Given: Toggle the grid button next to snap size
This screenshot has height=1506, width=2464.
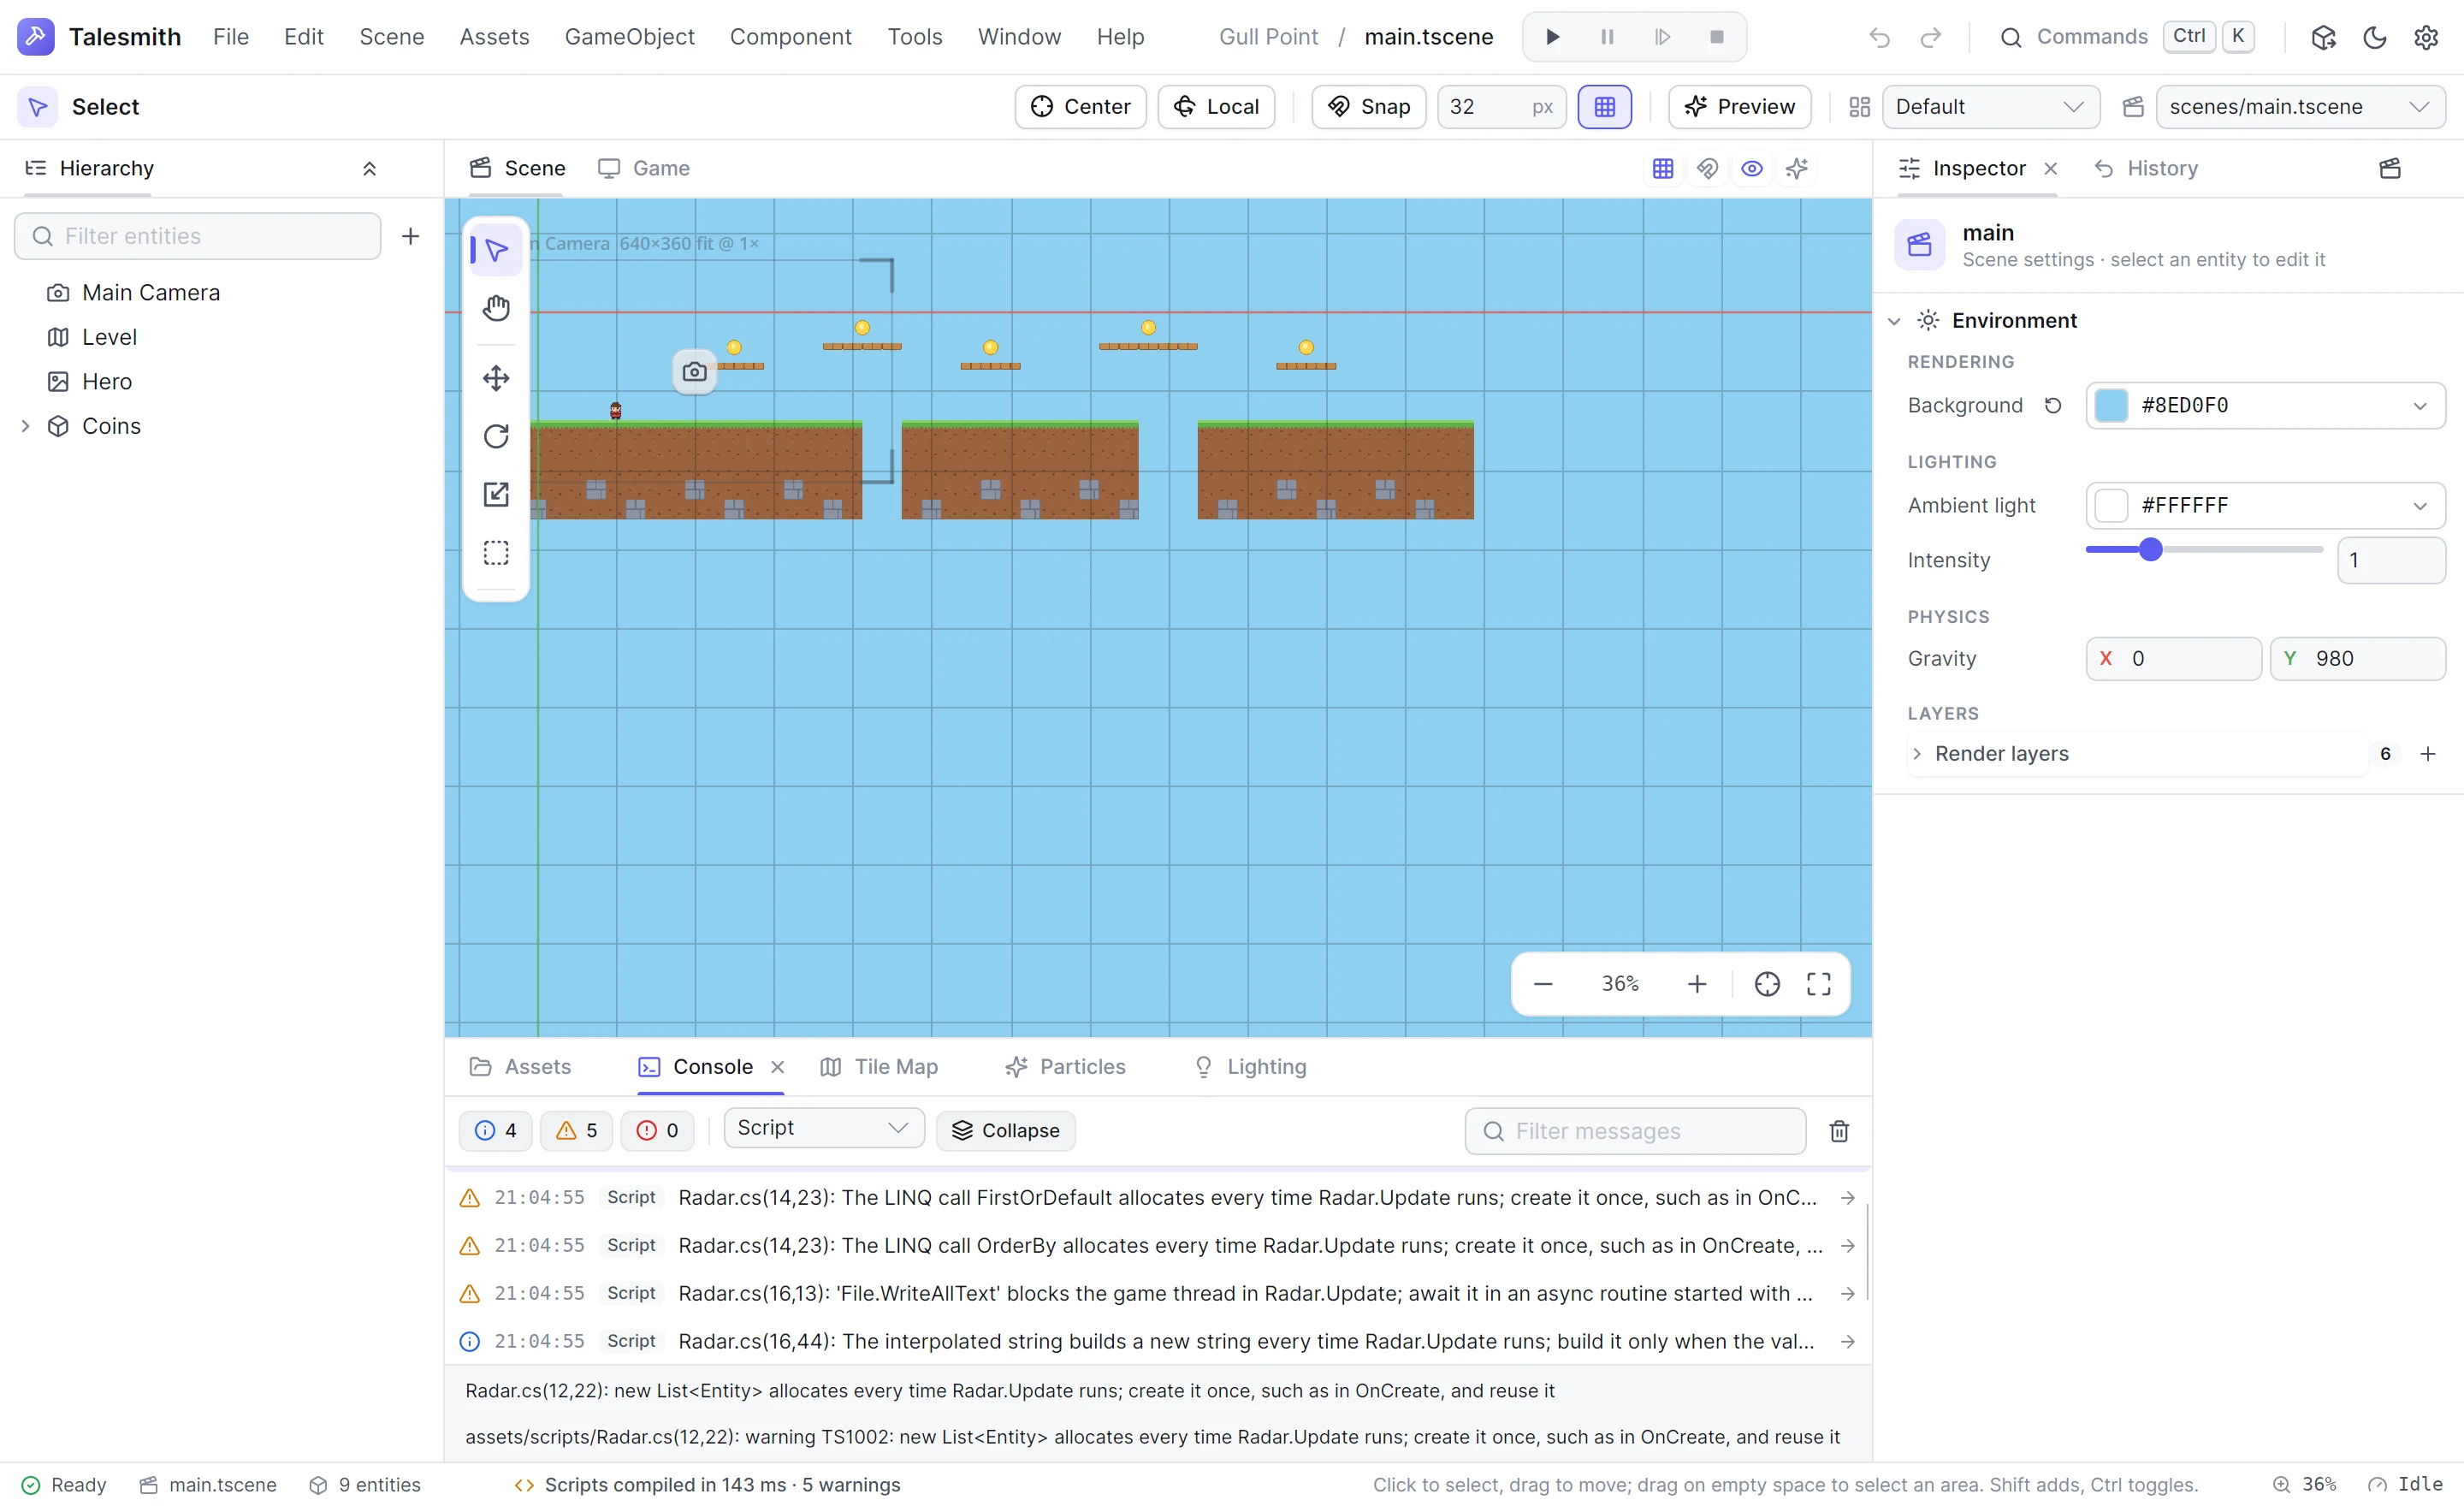Looking at the screenshot, I should point(1604,107).
